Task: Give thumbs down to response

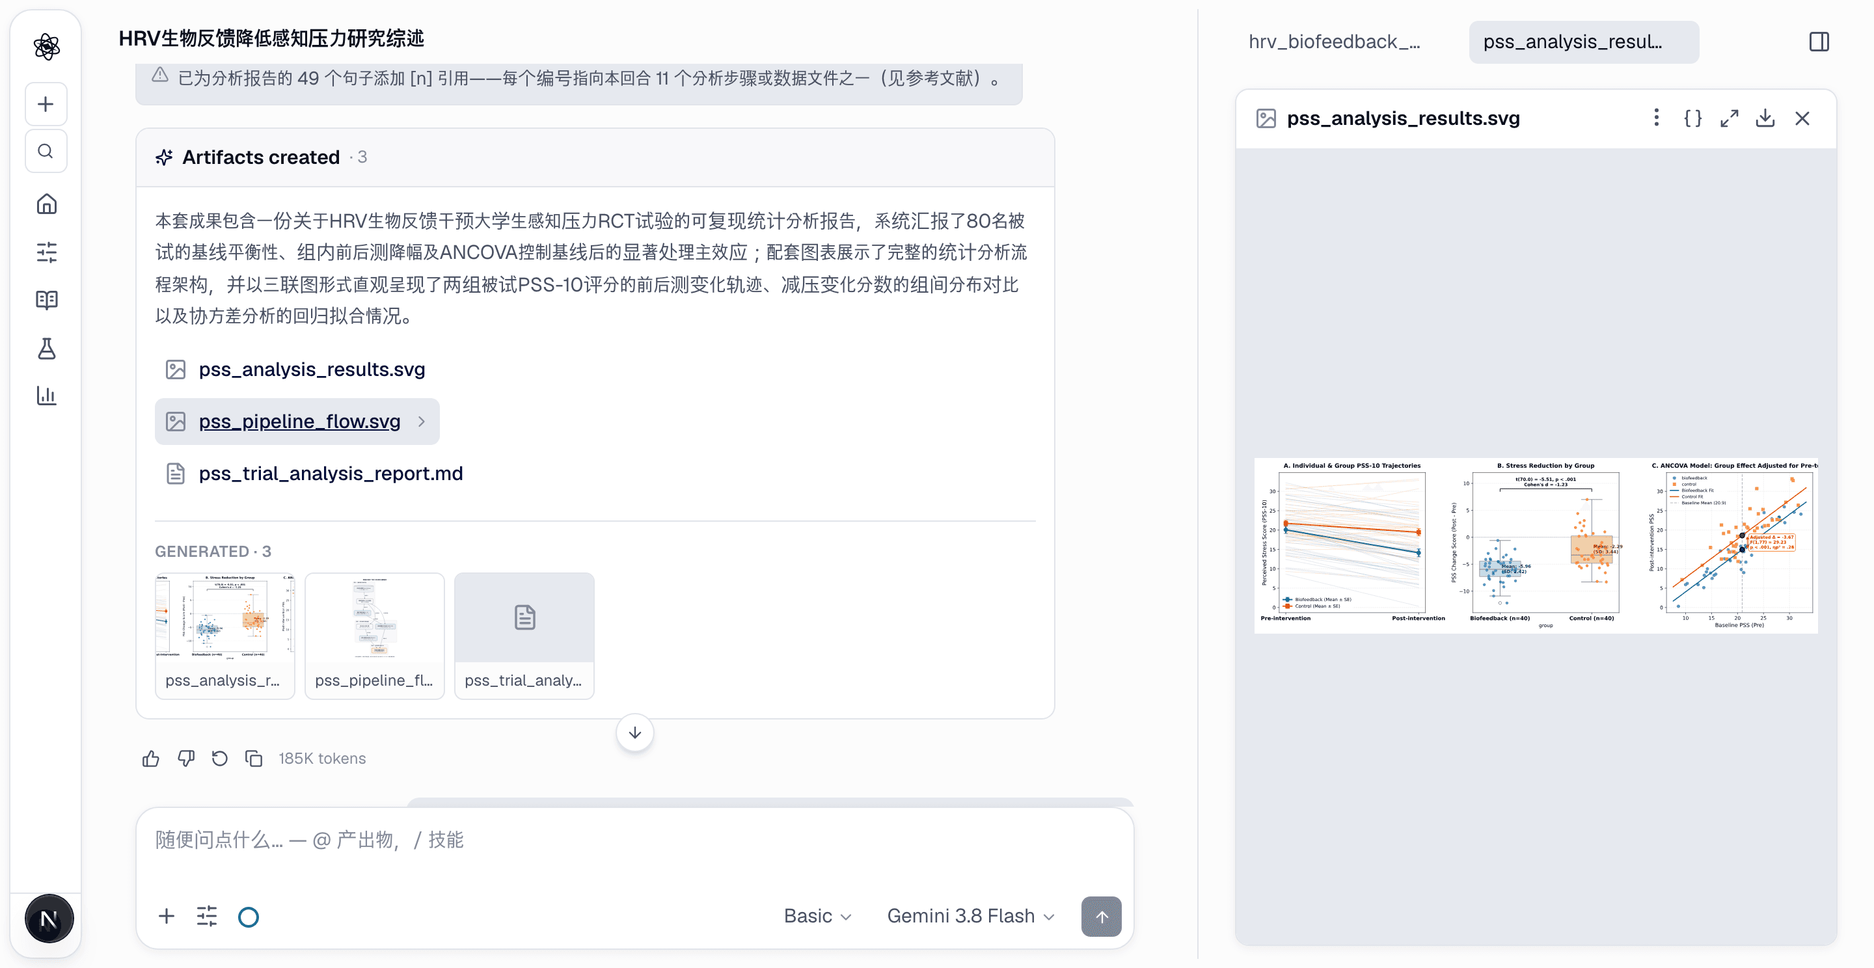Action: pyautogui.click(x=186, y=759)
